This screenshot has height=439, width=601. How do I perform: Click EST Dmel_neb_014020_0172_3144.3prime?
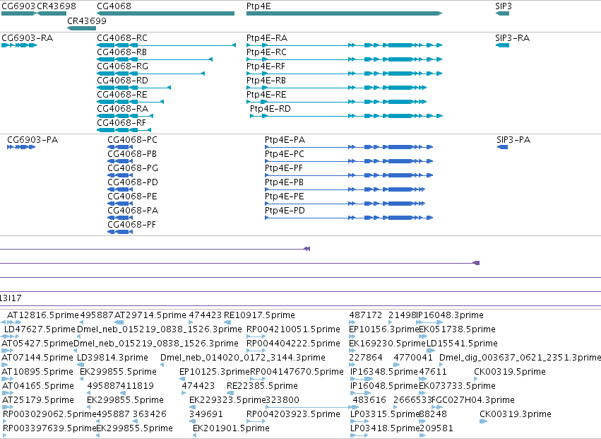click(x=243, y=358)
